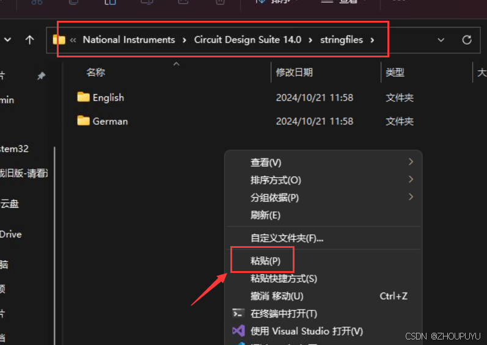Expand chevron after stringfiles breadcrumb

372,40
